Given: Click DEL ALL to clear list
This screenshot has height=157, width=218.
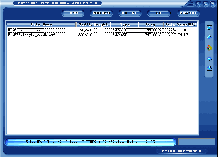Looking at the screenshot, I should (130, 13).
